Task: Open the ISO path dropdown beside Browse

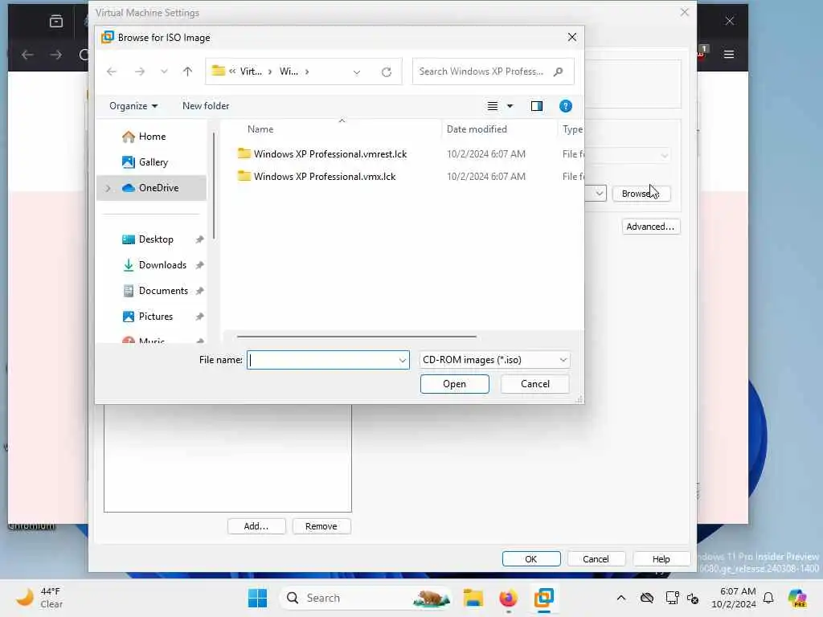Action: point(599,194)
